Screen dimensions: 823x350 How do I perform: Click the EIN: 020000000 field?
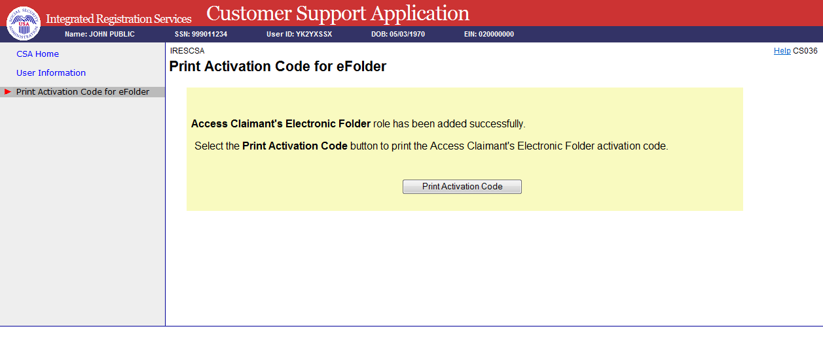pyautogui.click(x=488, y=34)
